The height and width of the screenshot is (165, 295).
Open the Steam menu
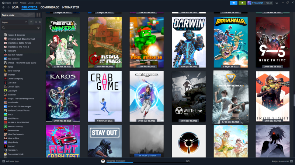(6, 3)
